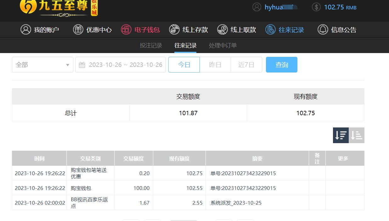Click the 总计 label cell
Screen dimensions: 389x221
click(x=71, y=113)
